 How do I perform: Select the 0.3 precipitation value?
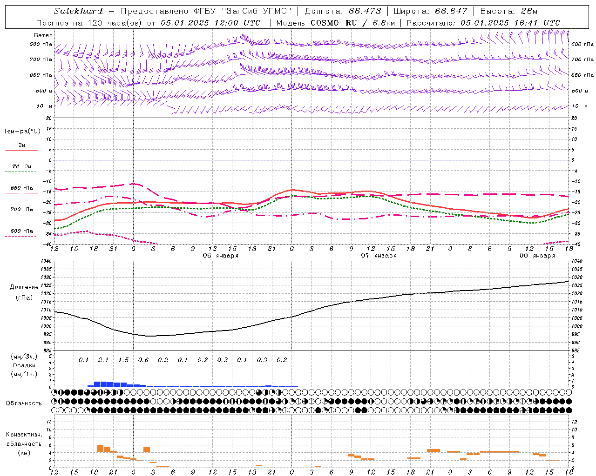pos(262,360)
